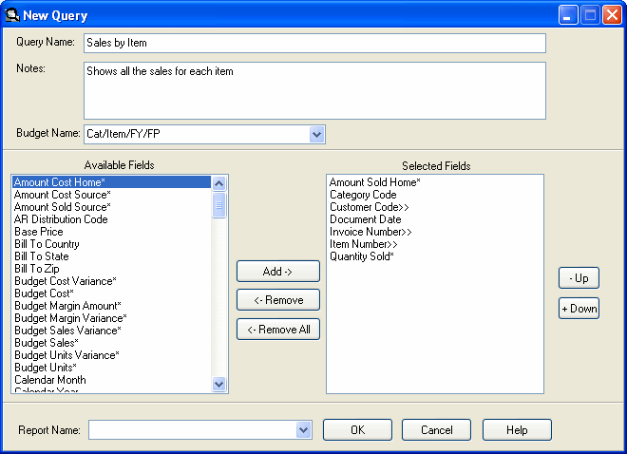Select Item Number>> in Selected Fields
This screenshot has height=454, width=627.
pyautogui.click(x=435, y=244)
